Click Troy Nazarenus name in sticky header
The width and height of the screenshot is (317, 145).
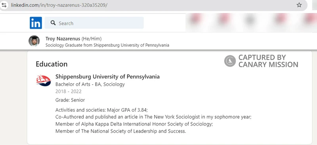[63, 38]
